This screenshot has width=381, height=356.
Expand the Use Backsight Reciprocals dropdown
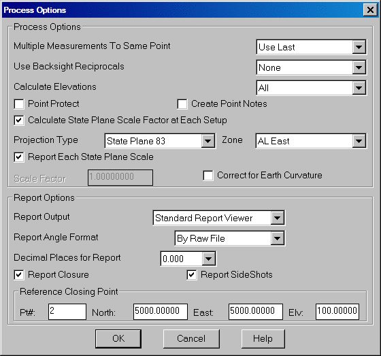pos(311,67)
